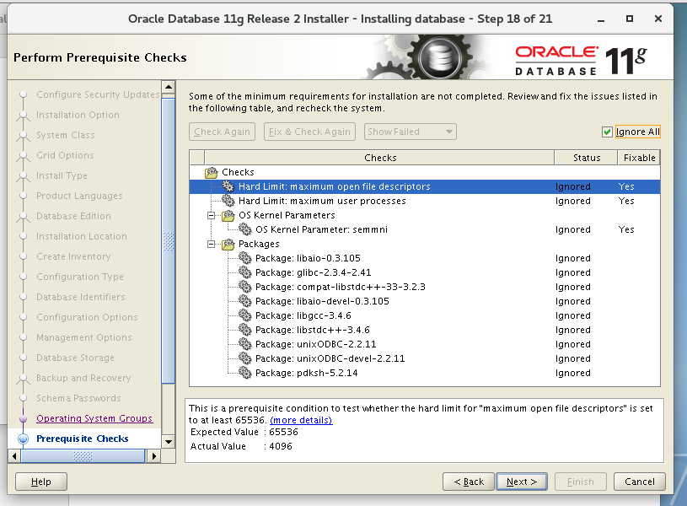Select the Operating System Groups step
Image resolution: width=687 pixels, height=506 pixels.
click(x=94, y=418)
